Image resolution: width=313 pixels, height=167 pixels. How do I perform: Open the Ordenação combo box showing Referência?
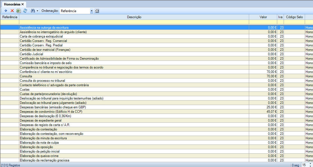tap(76, 11)
